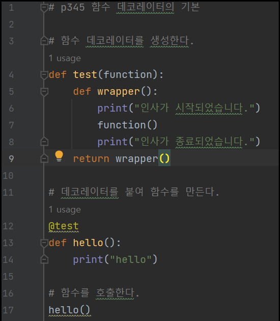This screenshot has width=280, height=321.
Task: Toggle the fold marker on line 3
Action: pos(44,41)
